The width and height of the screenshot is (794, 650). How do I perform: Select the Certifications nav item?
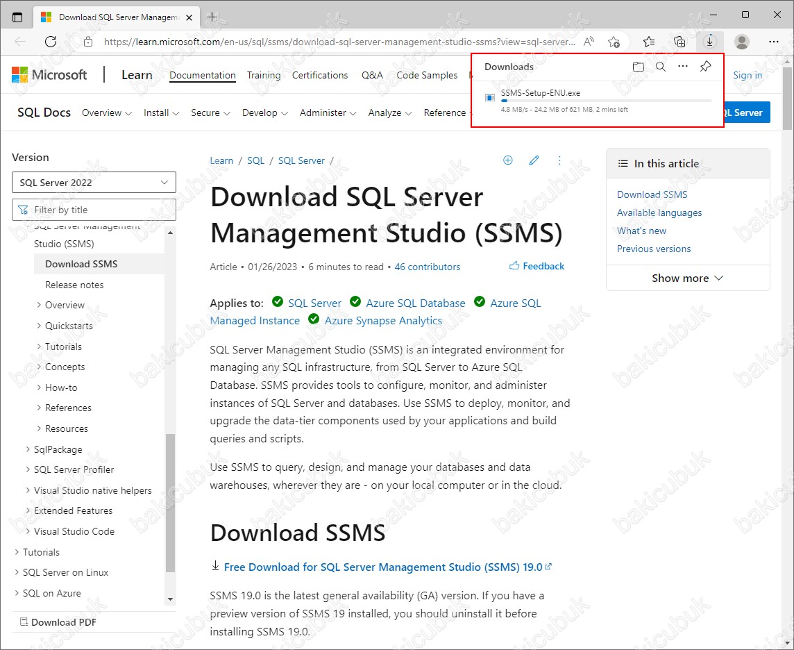click(x=320, y=75)
